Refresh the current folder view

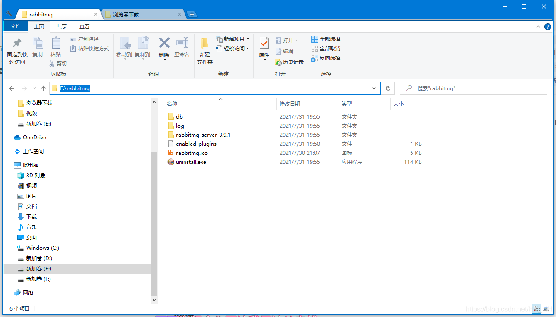pos(388,88)
